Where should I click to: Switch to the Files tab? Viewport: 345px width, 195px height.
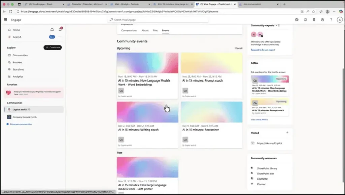(155, 31)
